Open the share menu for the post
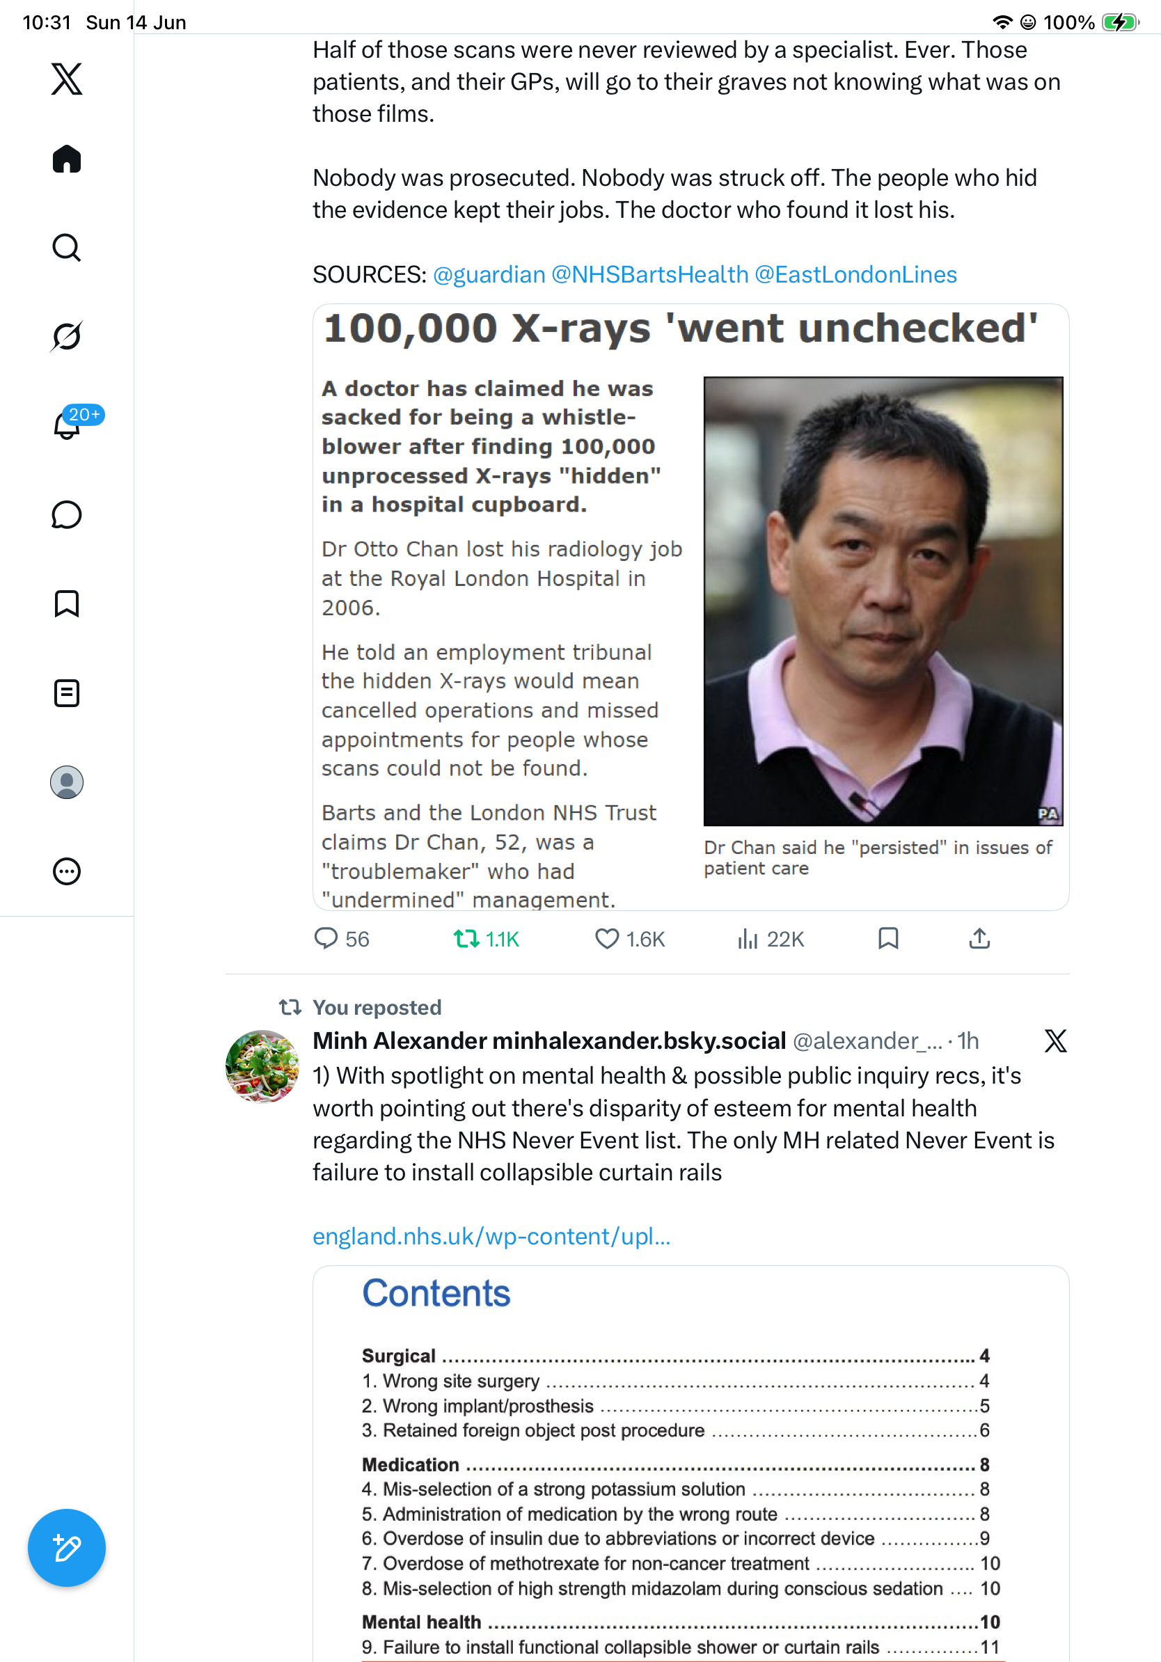Image resolution: width=1161 pixels, height=1662 pixels. (979, 939)
